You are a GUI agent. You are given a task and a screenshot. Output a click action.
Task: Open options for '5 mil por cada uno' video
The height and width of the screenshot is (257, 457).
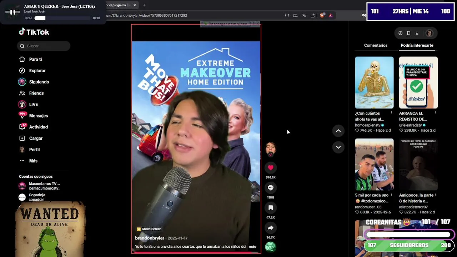click(x=391, y=195)
